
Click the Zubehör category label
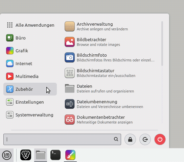[x=24, y=89]
